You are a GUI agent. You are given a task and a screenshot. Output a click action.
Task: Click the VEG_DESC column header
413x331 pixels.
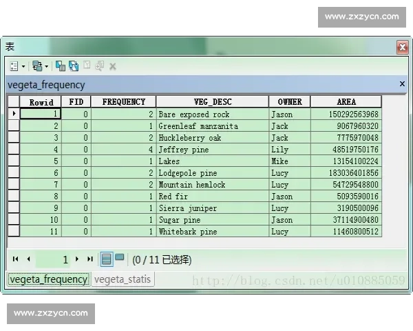tap(212, 102)
